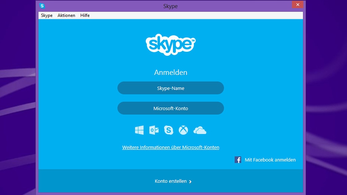Click the Outlook icon

point(154,130)
